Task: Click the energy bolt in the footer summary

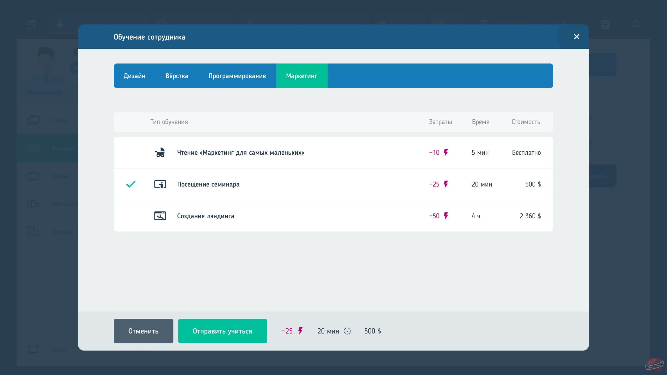Action: click(x=300, y=331)
